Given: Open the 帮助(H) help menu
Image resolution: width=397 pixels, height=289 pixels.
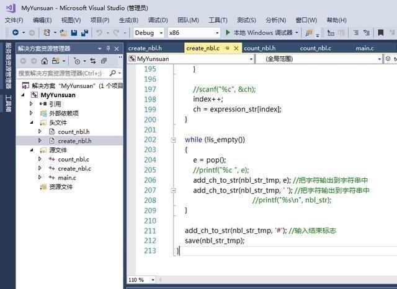Looking at the screenshot, I should (336, 20).
